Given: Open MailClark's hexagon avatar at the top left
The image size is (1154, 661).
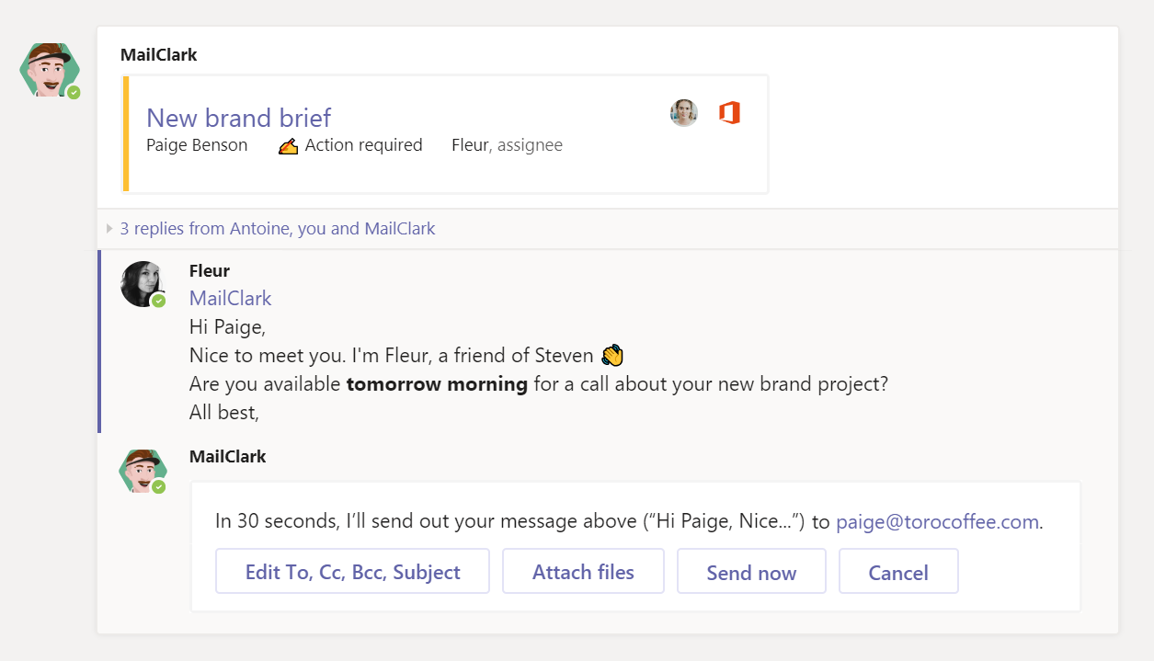Looking at the screenshot, I should pos(50,70).
